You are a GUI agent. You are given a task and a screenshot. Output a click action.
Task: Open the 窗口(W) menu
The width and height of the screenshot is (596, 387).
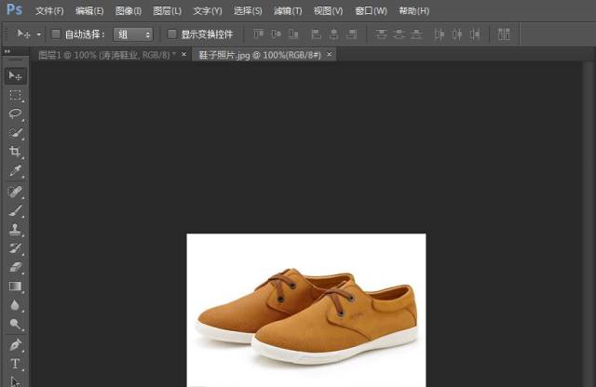pyautogui.click(x=371, y=10)
